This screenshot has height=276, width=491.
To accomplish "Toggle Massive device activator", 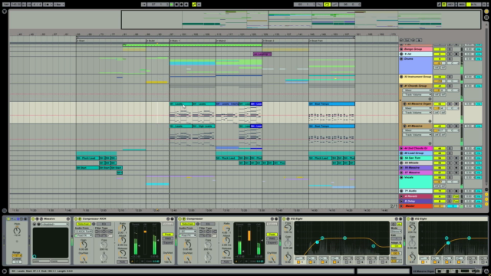I will click(33, 219).
